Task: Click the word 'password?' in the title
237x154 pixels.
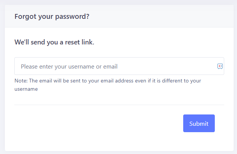Action: [x=72, y=17]
